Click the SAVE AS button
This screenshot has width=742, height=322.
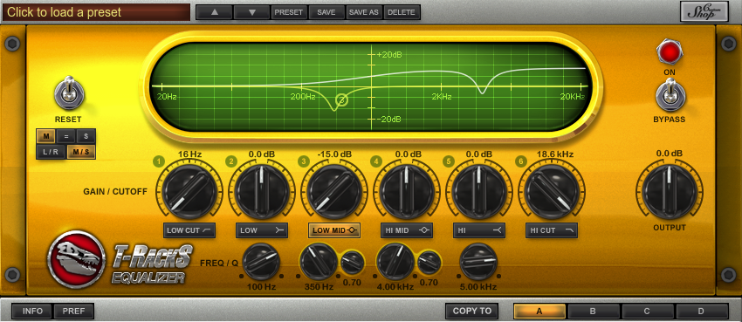[364, 12]
